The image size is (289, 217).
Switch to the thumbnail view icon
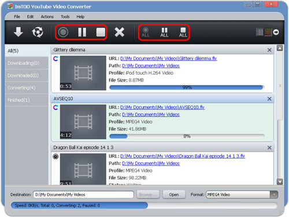[268, 32]
